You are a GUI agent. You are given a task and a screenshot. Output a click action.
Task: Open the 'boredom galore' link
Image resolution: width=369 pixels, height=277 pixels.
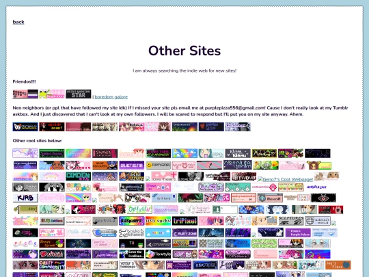(x=111, y=97)
